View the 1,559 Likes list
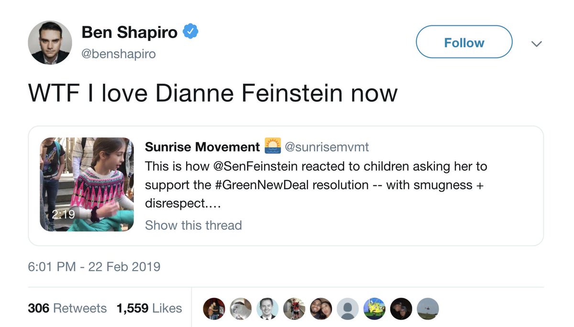 point(149,308)
